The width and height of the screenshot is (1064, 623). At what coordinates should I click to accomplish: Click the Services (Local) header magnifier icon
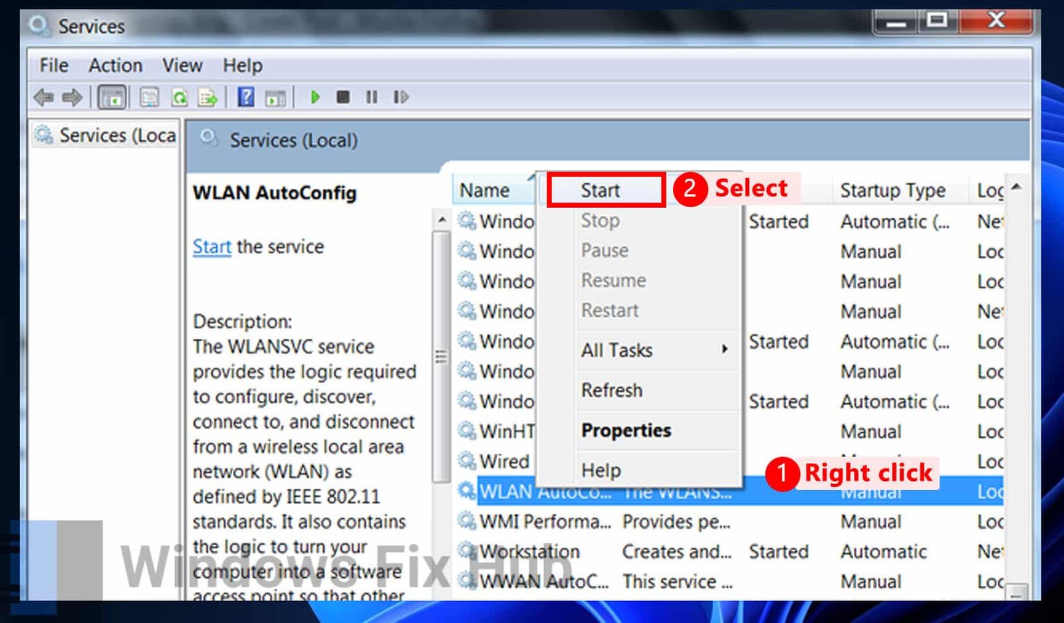click(209, 137)
